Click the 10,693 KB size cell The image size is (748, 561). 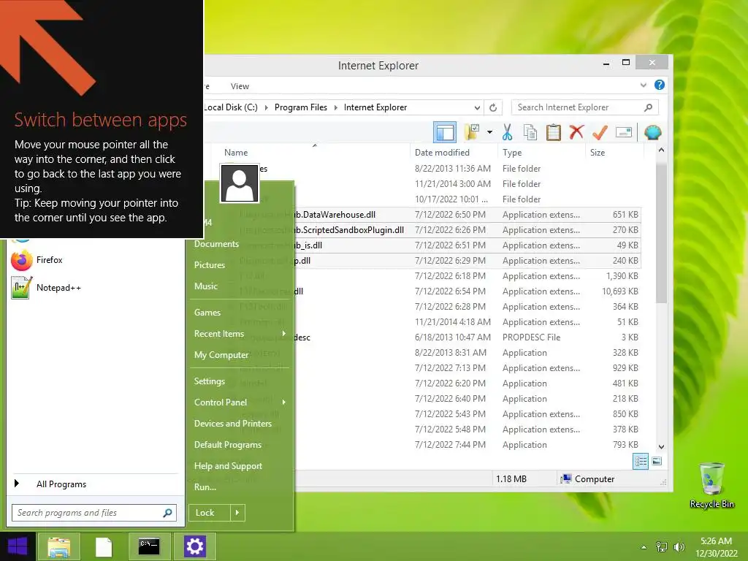pyautogui.click(x=619, y=291)
